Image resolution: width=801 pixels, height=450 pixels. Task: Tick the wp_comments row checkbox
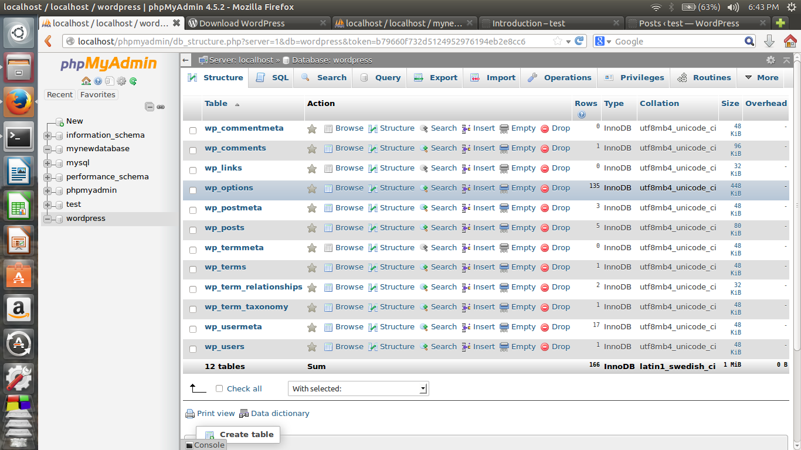coord(193,151)
